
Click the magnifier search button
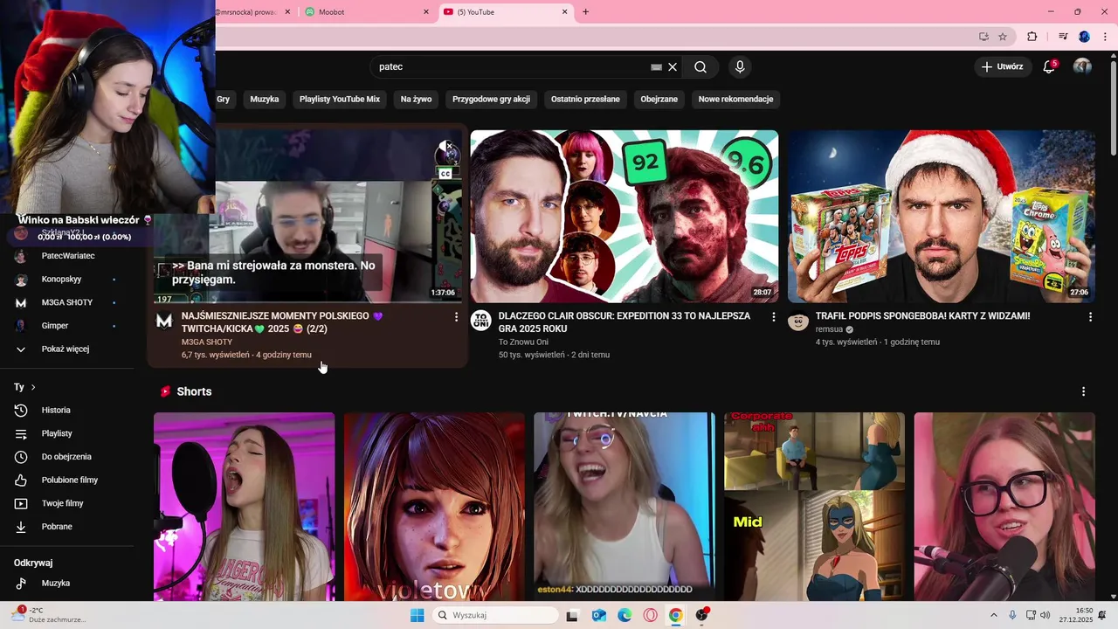(x=700, y=67)
